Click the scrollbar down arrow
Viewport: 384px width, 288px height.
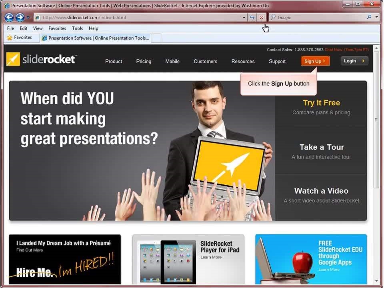[376, 281]
